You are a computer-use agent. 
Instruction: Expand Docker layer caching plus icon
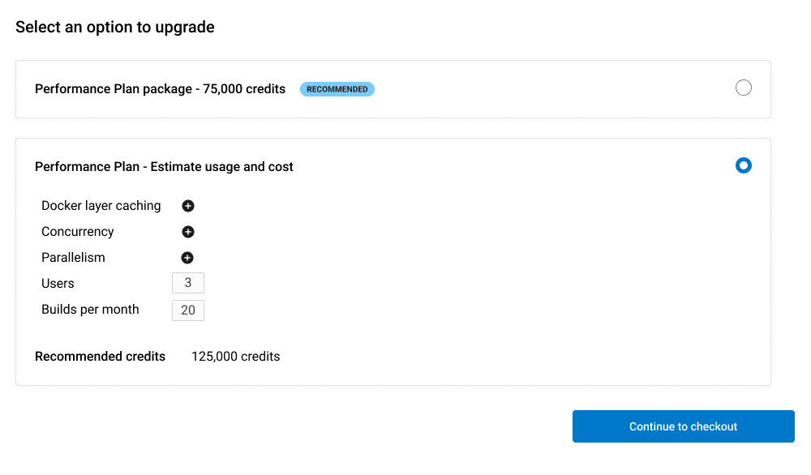(188, 206)
